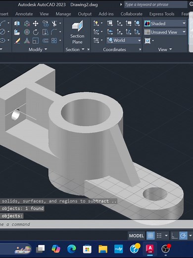Select the Erase tool
The height and width of the screenshot is (258, 193).
click(x=17, y=41)
